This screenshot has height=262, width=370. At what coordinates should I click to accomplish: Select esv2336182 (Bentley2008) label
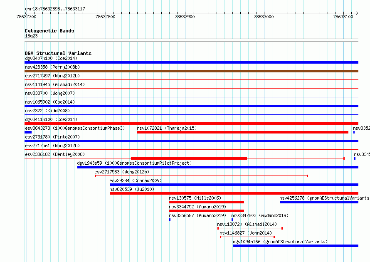pos(55,154)
